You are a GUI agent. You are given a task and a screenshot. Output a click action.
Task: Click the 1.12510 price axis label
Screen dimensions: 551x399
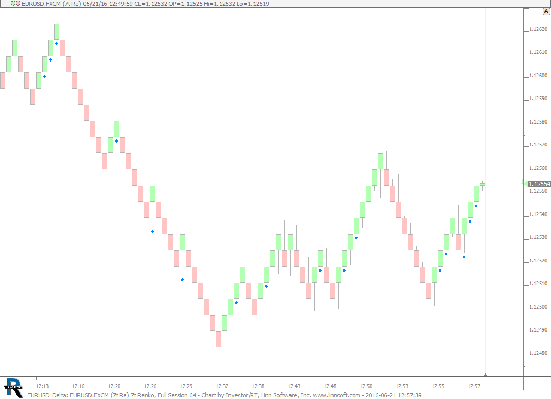pyautogui.click(x=538, y=284)
